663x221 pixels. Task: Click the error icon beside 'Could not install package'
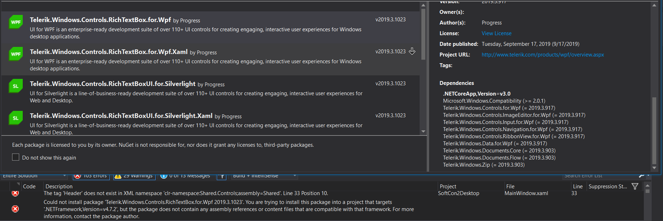point(15,209)
